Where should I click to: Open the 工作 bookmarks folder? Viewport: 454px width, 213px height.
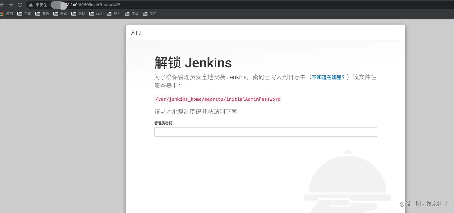[x=24, y=13]
